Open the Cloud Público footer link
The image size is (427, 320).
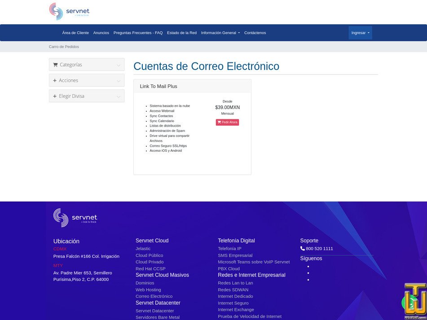pos(149,255)
